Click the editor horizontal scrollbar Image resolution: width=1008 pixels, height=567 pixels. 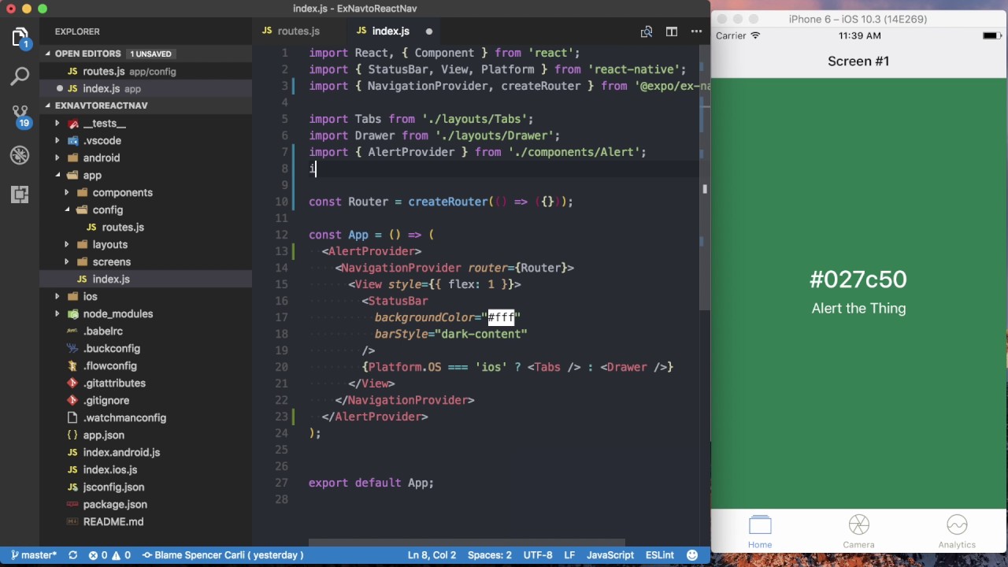point(466,542)
